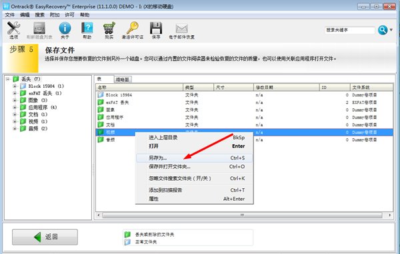Open the 附加 menu
400x254 pixels.
[55, 15]
